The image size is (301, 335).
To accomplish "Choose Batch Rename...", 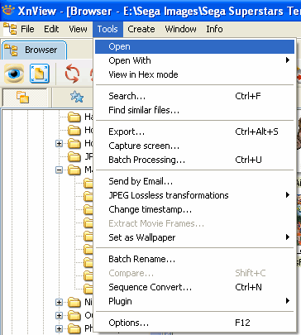I will point(194,259).
